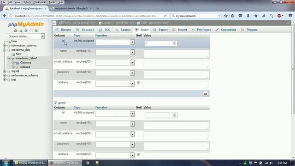
Task: Switch to the Browse tab
Action: (63, 30)
